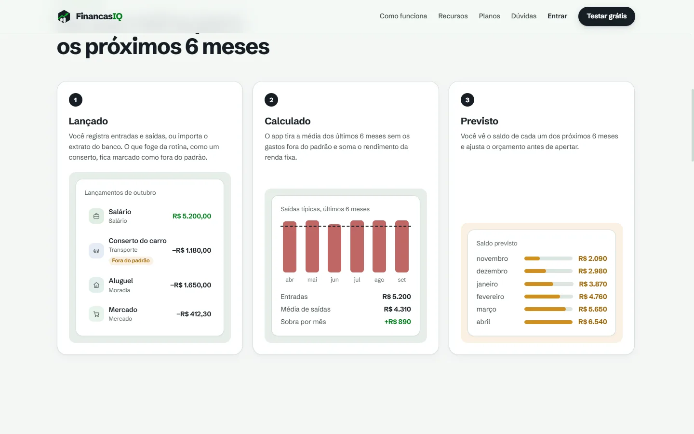The height and width of the screenshot is (434, 694).
Task: Click the Fora do padrão tag
Action: [x=131, y=260]
